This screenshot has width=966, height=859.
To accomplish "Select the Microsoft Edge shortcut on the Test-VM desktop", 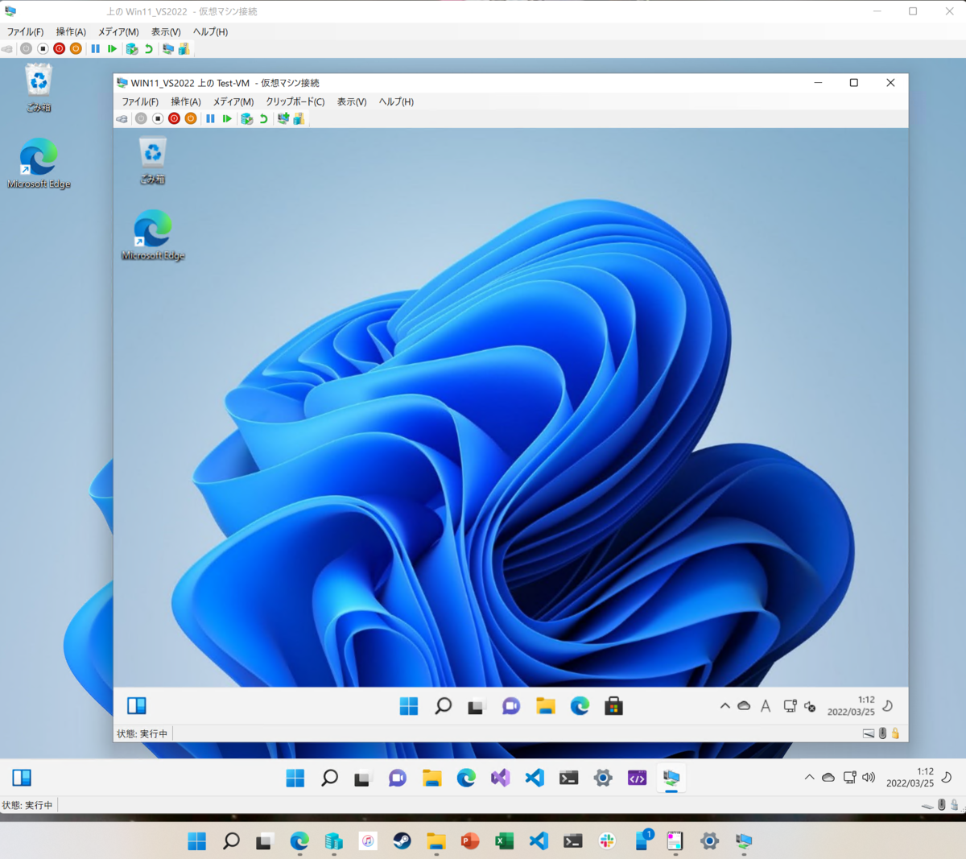I will click(x=153, y=234).
